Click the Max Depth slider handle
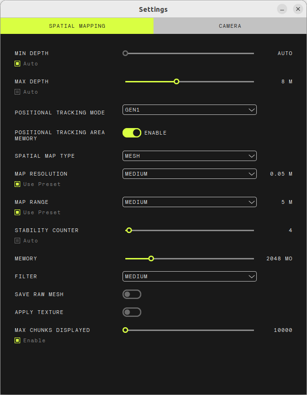This screenshot has width=307, height=395. 177,81
